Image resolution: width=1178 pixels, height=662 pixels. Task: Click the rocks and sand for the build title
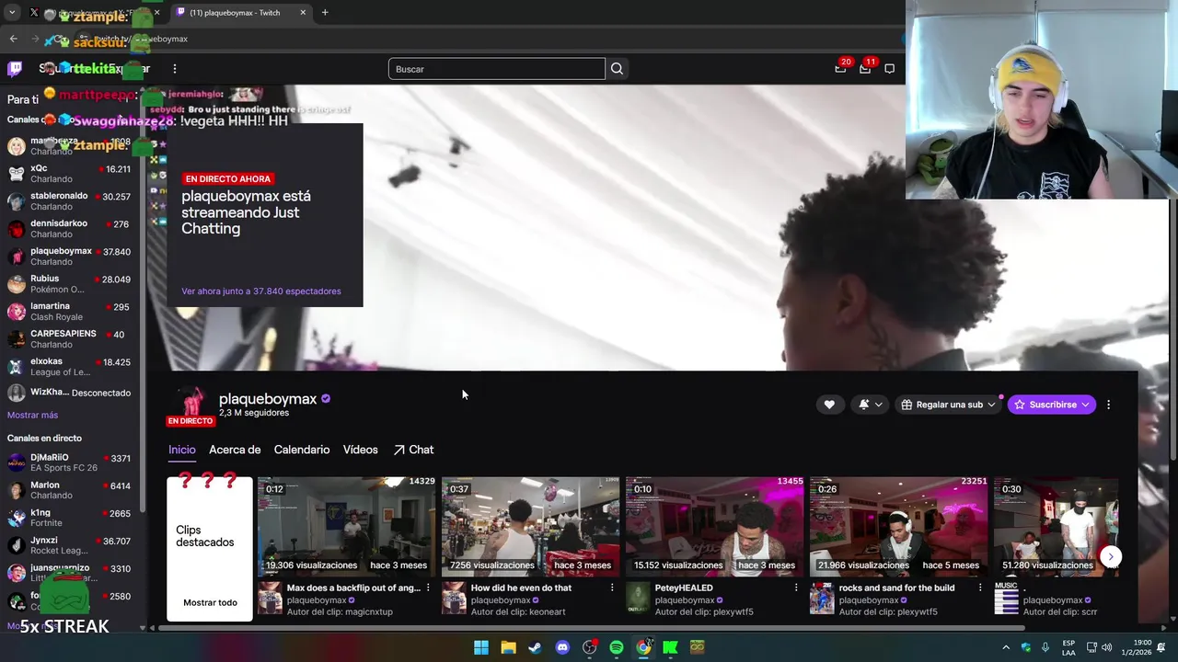[x=896, y=588]
